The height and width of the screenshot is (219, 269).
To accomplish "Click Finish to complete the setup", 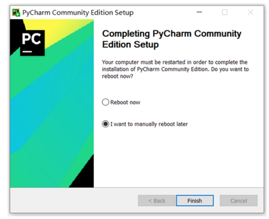I will 195,201.
